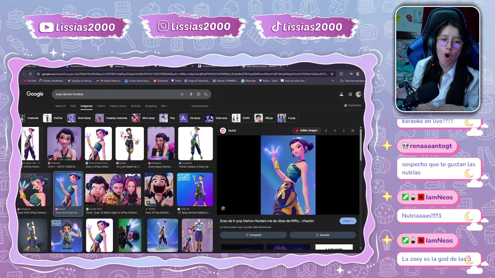Close the image preview panel
495x278 pixels.
[x=353, y=131]
